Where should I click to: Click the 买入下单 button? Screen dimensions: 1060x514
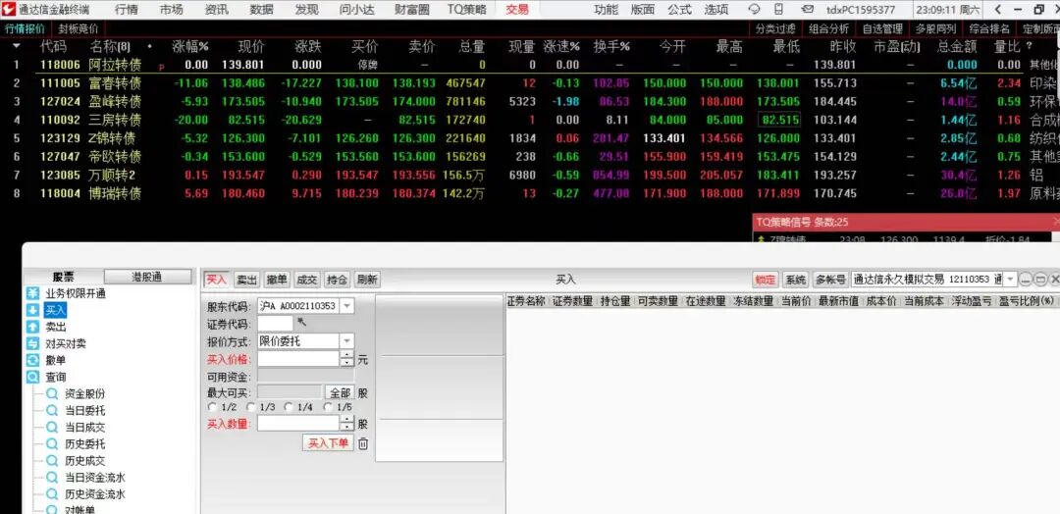(x=328, y=443)
